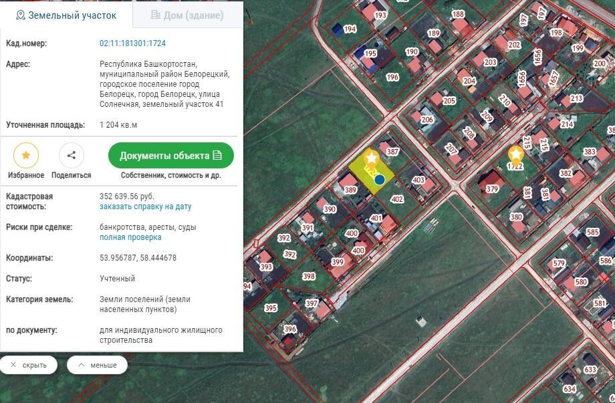Click заказать справку на дату link
Viewport: 615px width, 403px height.
(x=145, y=207)
